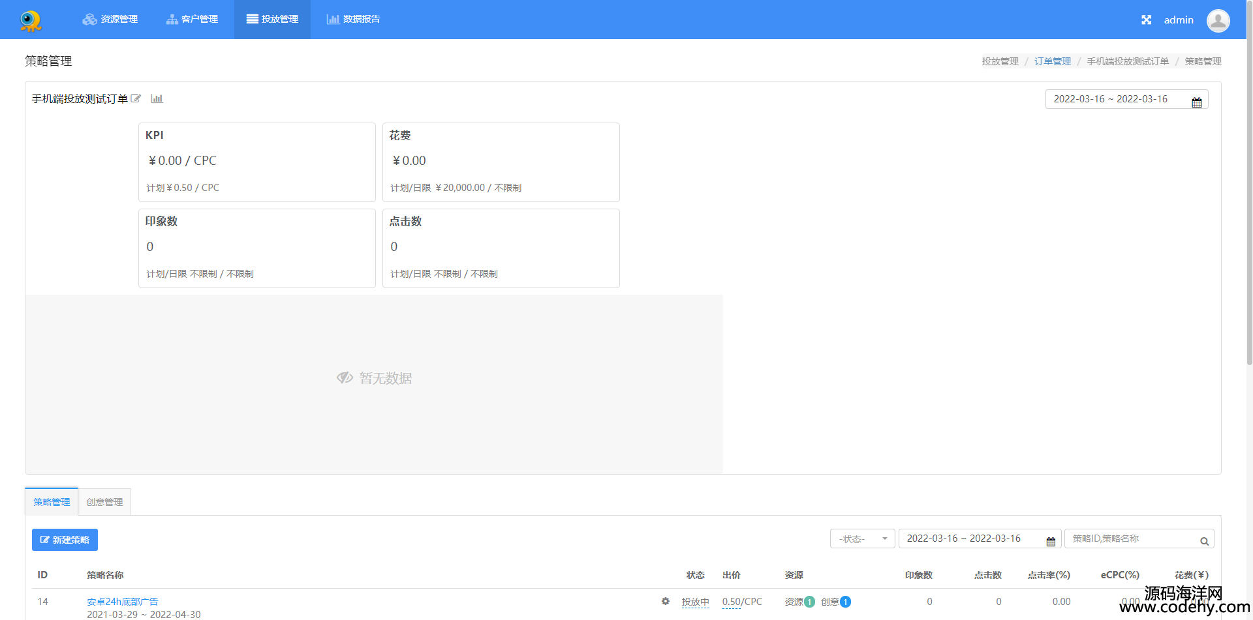Viewport: 1253px width, 620px height.
Task: Switch to the 策略管理 tab
Action: tap(52, 502)
